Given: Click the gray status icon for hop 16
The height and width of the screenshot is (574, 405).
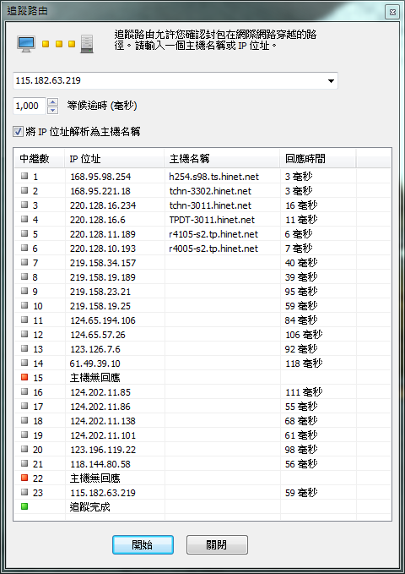Looking at the screenshot, I should click(24, 391).
